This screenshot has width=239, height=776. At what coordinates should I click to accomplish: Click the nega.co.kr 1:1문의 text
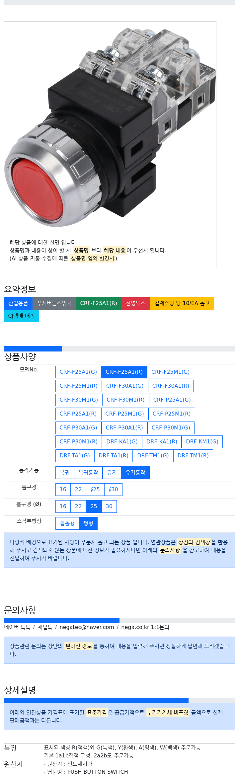click(145, 627)
